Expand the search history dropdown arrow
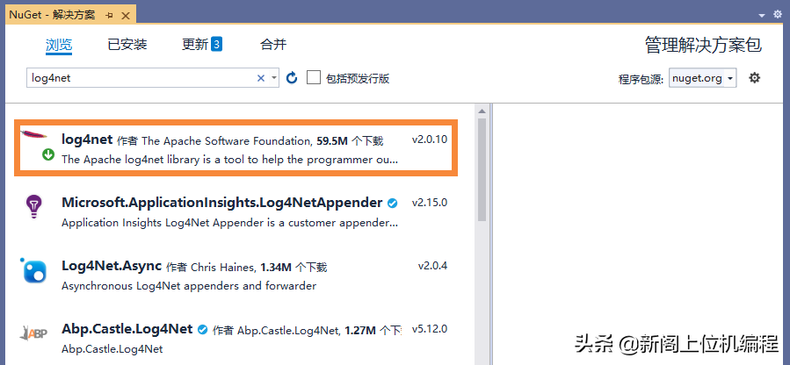The image size is (790, 365). point(274,78)
